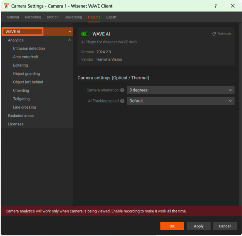Select the Plugins tab

click(x=94, y=17)
